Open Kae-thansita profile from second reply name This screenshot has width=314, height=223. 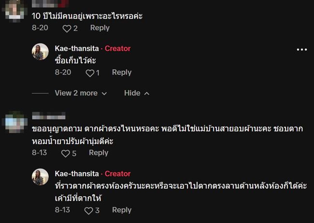(x=77, y=174)
